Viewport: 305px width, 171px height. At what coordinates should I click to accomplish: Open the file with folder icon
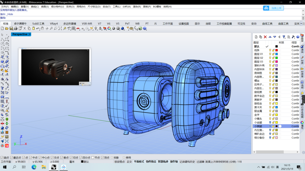coord(7,28)
